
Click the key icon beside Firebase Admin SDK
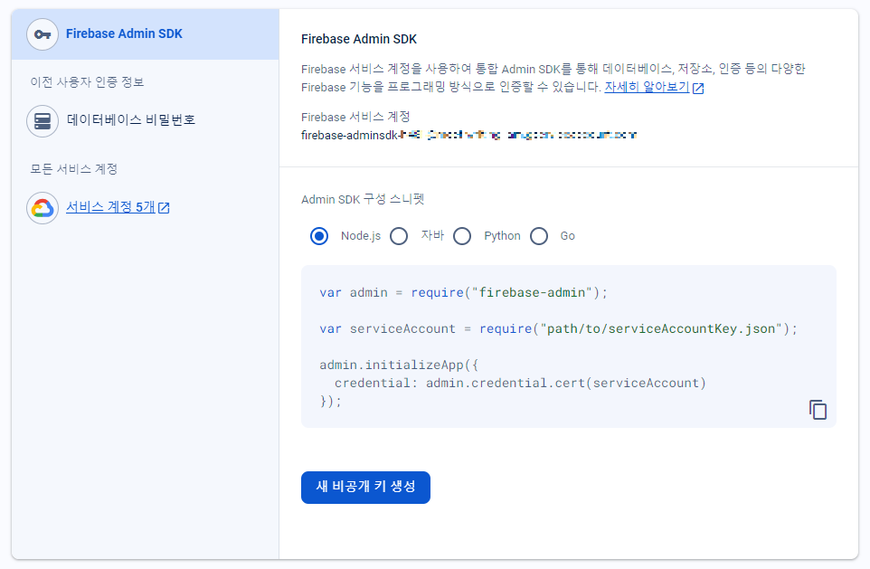point(43,34)
